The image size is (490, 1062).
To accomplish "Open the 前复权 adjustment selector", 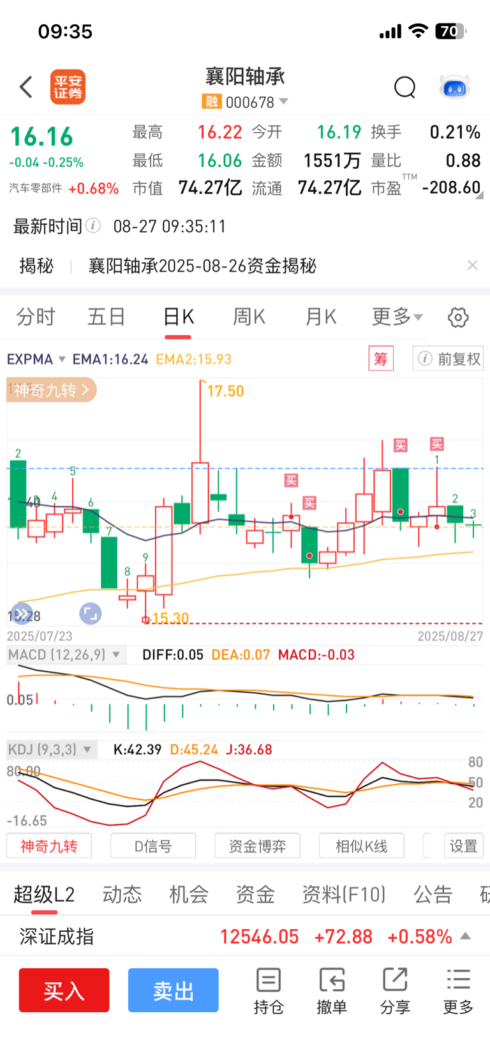I will click(448, 359).
